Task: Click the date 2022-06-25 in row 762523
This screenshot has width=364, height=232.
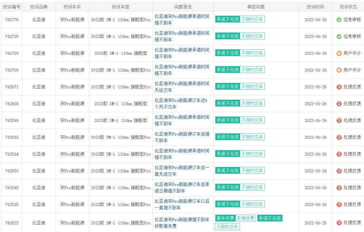Action: point(315,223)
